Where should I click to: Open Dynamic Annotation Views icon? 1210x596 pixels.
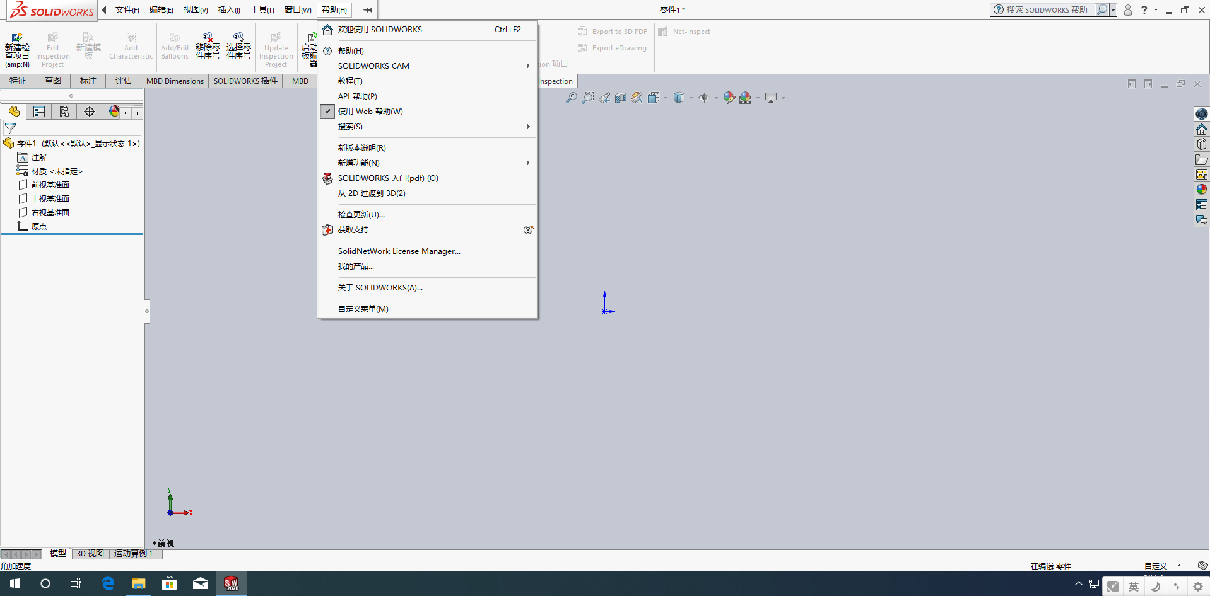(637, 98)
